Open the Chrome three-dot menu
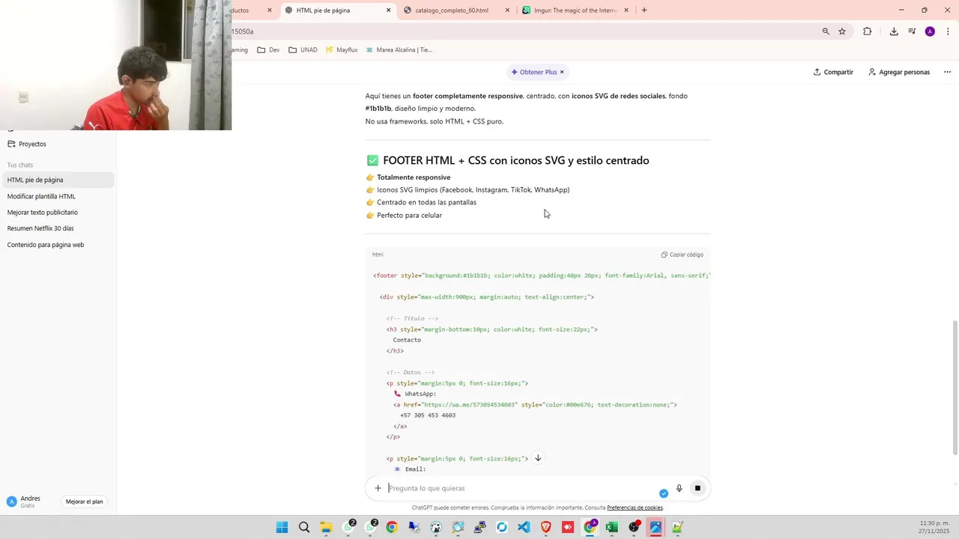The image size is (959, 539). [948, 31]
